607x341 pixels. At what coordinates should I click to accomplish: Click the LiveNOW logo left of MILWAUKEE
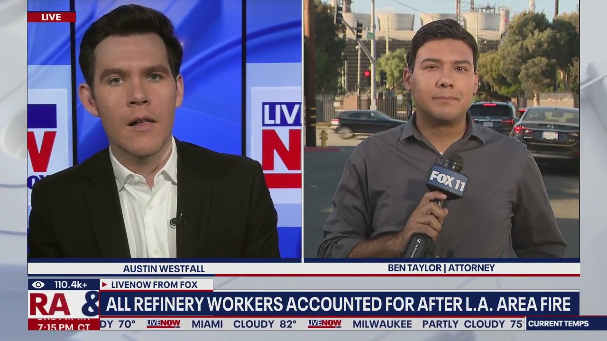coord(324,324)
